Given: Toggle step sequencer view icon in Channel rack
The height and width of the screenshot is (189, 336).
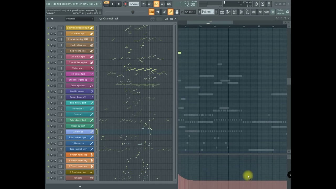Looking at the screenshot, I should [x=171, y=19].
